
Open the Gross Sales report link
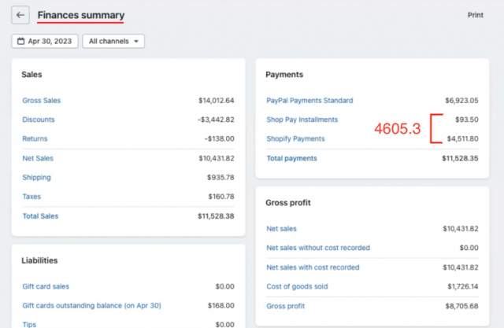[41, 101]
